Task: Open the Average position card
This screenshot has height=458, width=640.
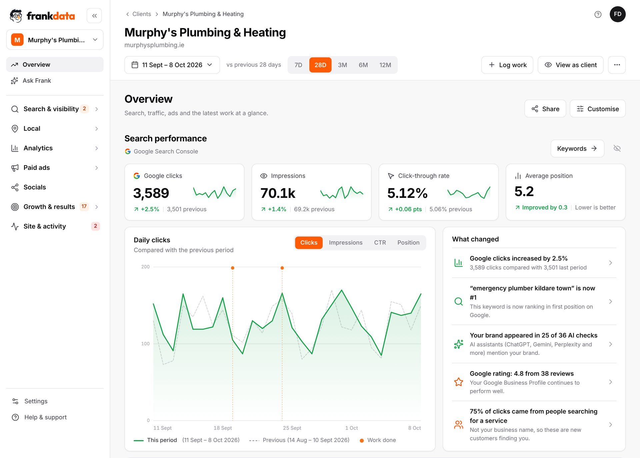Action: click(566, 192)
